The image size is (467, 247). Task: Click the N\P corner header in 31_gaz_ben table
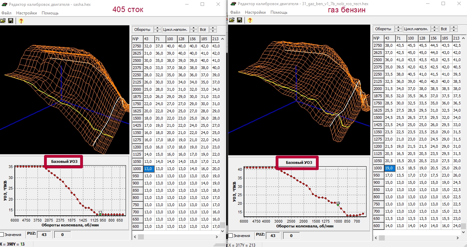(x=378, y=38)
